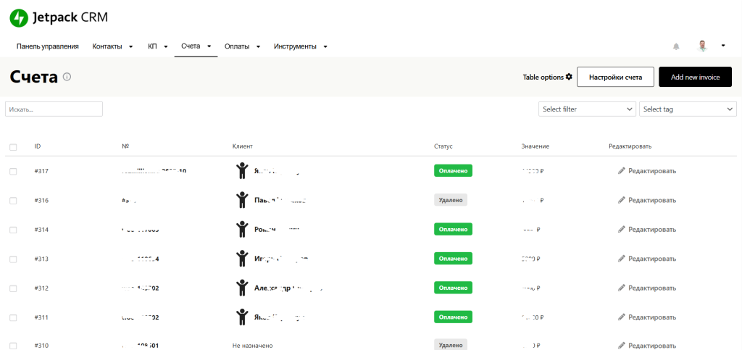Open the Select tag dropdown

688,109
